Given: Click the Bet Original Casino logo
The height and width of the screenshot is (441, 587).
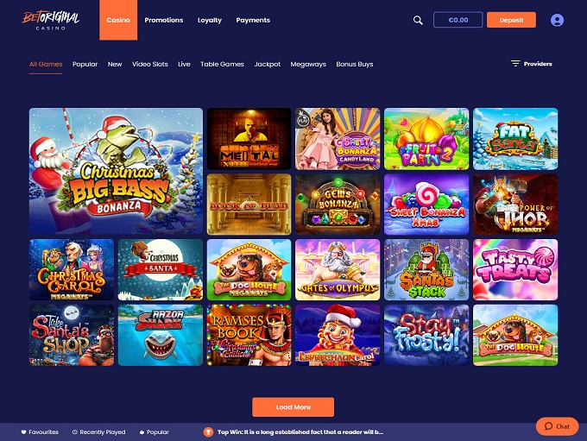Looking at the screenshot, I should [x=51, y=20].
